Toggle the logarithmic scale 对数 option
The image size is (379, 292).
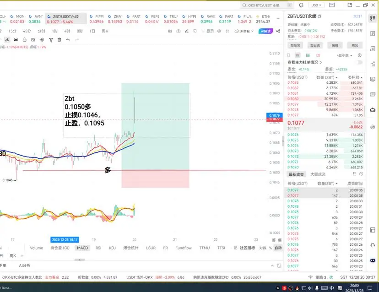point(263,248)
